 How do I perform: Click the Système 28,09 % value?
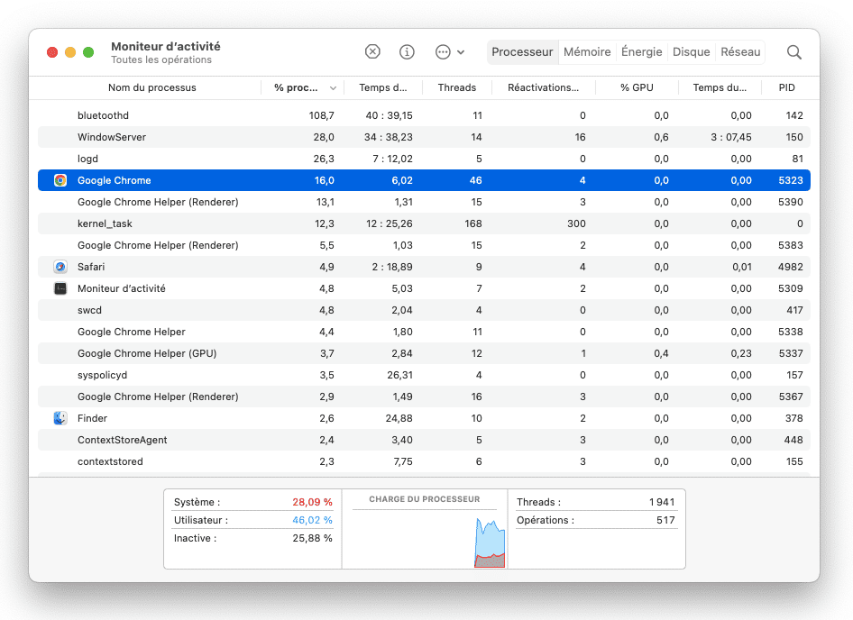(x=312, y=502)
